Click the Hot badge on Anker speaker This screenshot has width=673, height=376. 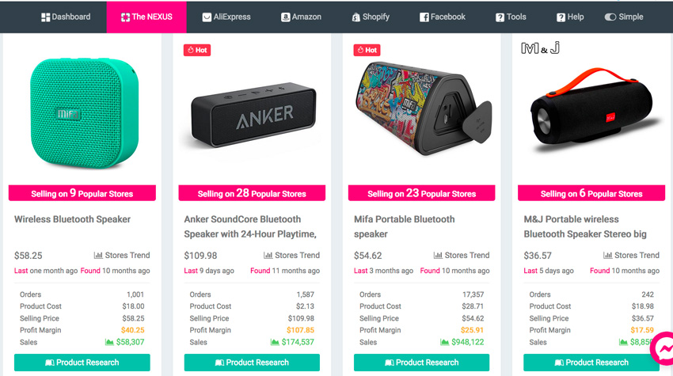point(197,50)
